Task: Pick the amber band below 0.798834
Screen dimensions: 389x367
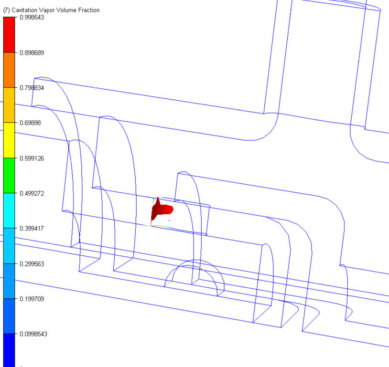Action: [x=9, y=105]
